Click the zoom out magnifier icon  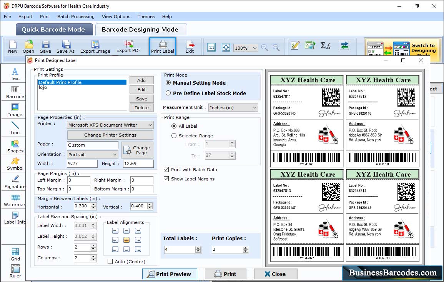point(276,47)
